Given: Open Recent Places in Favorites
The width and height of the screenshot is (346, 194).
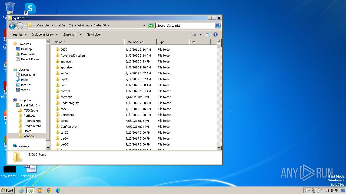Looking at the screenshot, I should pos(30,59).
